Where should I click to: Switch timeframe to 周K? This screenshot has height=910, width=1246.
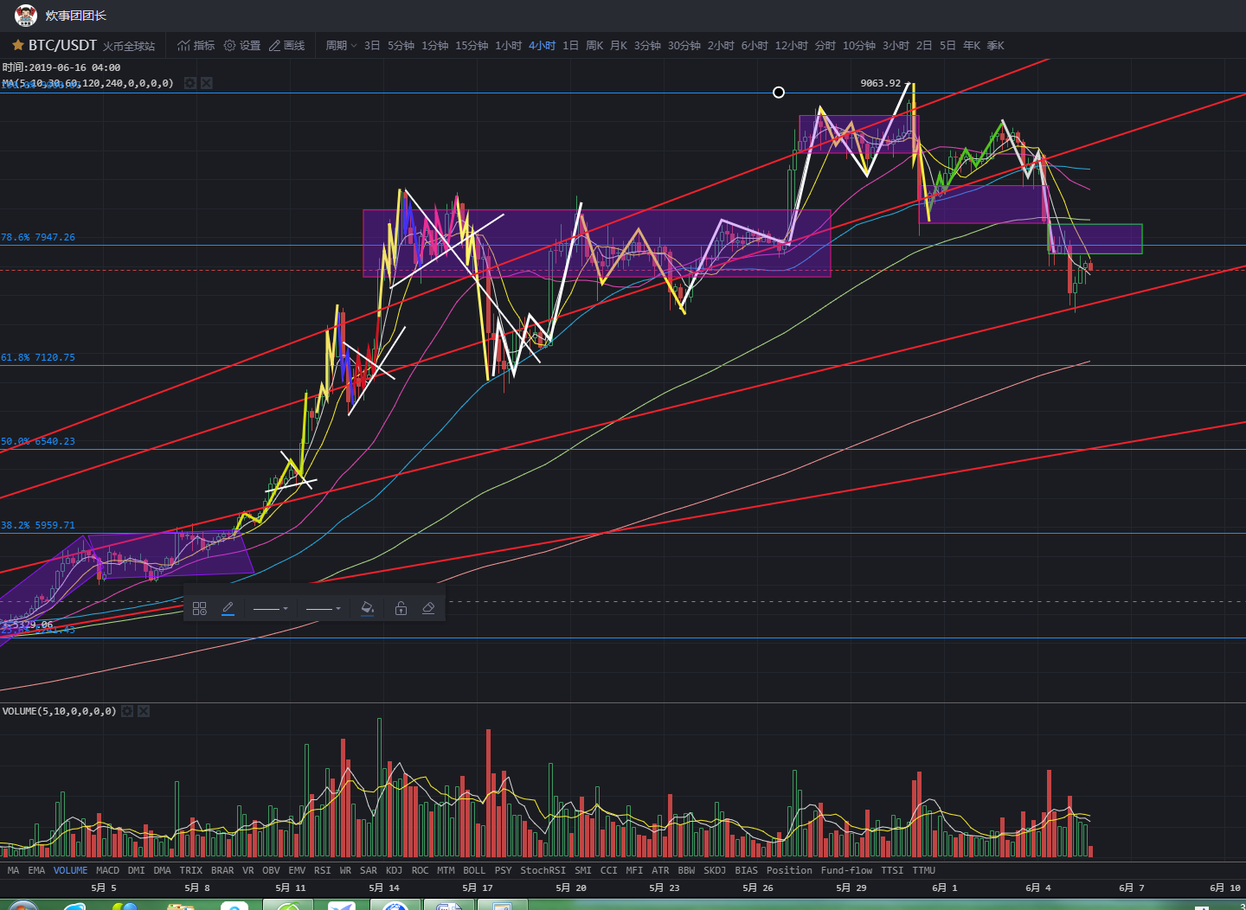pyautogui.click(x=594, y=45)
